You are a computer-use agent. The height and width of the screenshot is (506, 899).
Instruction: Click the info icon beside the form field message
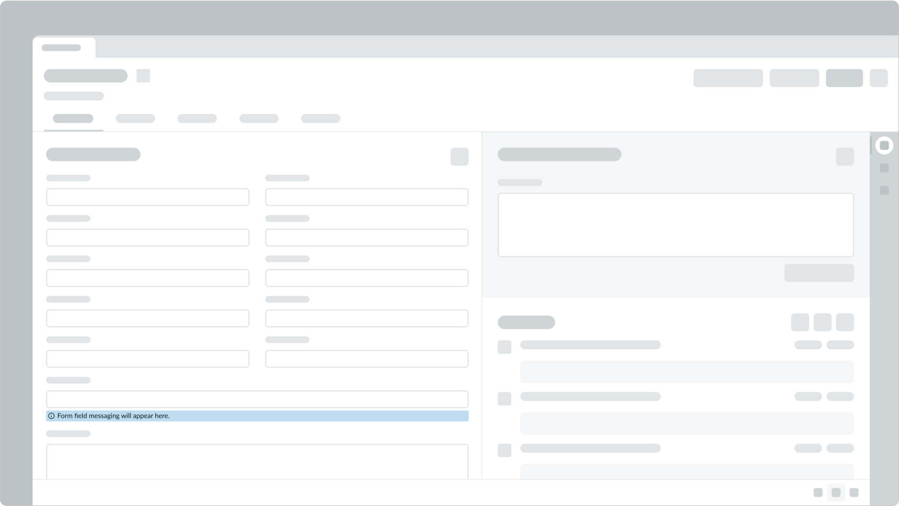[51, 416]
